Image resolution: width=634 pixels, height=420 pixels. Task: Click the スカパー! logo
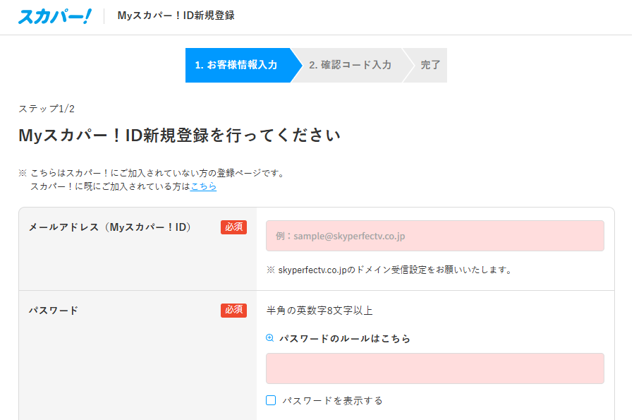[x=55, y=16]
